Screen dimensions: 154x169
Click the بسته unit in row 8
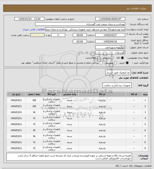pyautogui.click(x=69, y=142)
